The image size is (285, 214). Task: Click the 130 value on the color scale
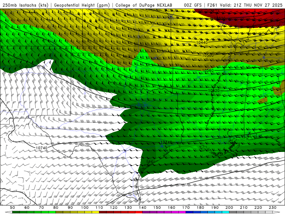point(128,208)
